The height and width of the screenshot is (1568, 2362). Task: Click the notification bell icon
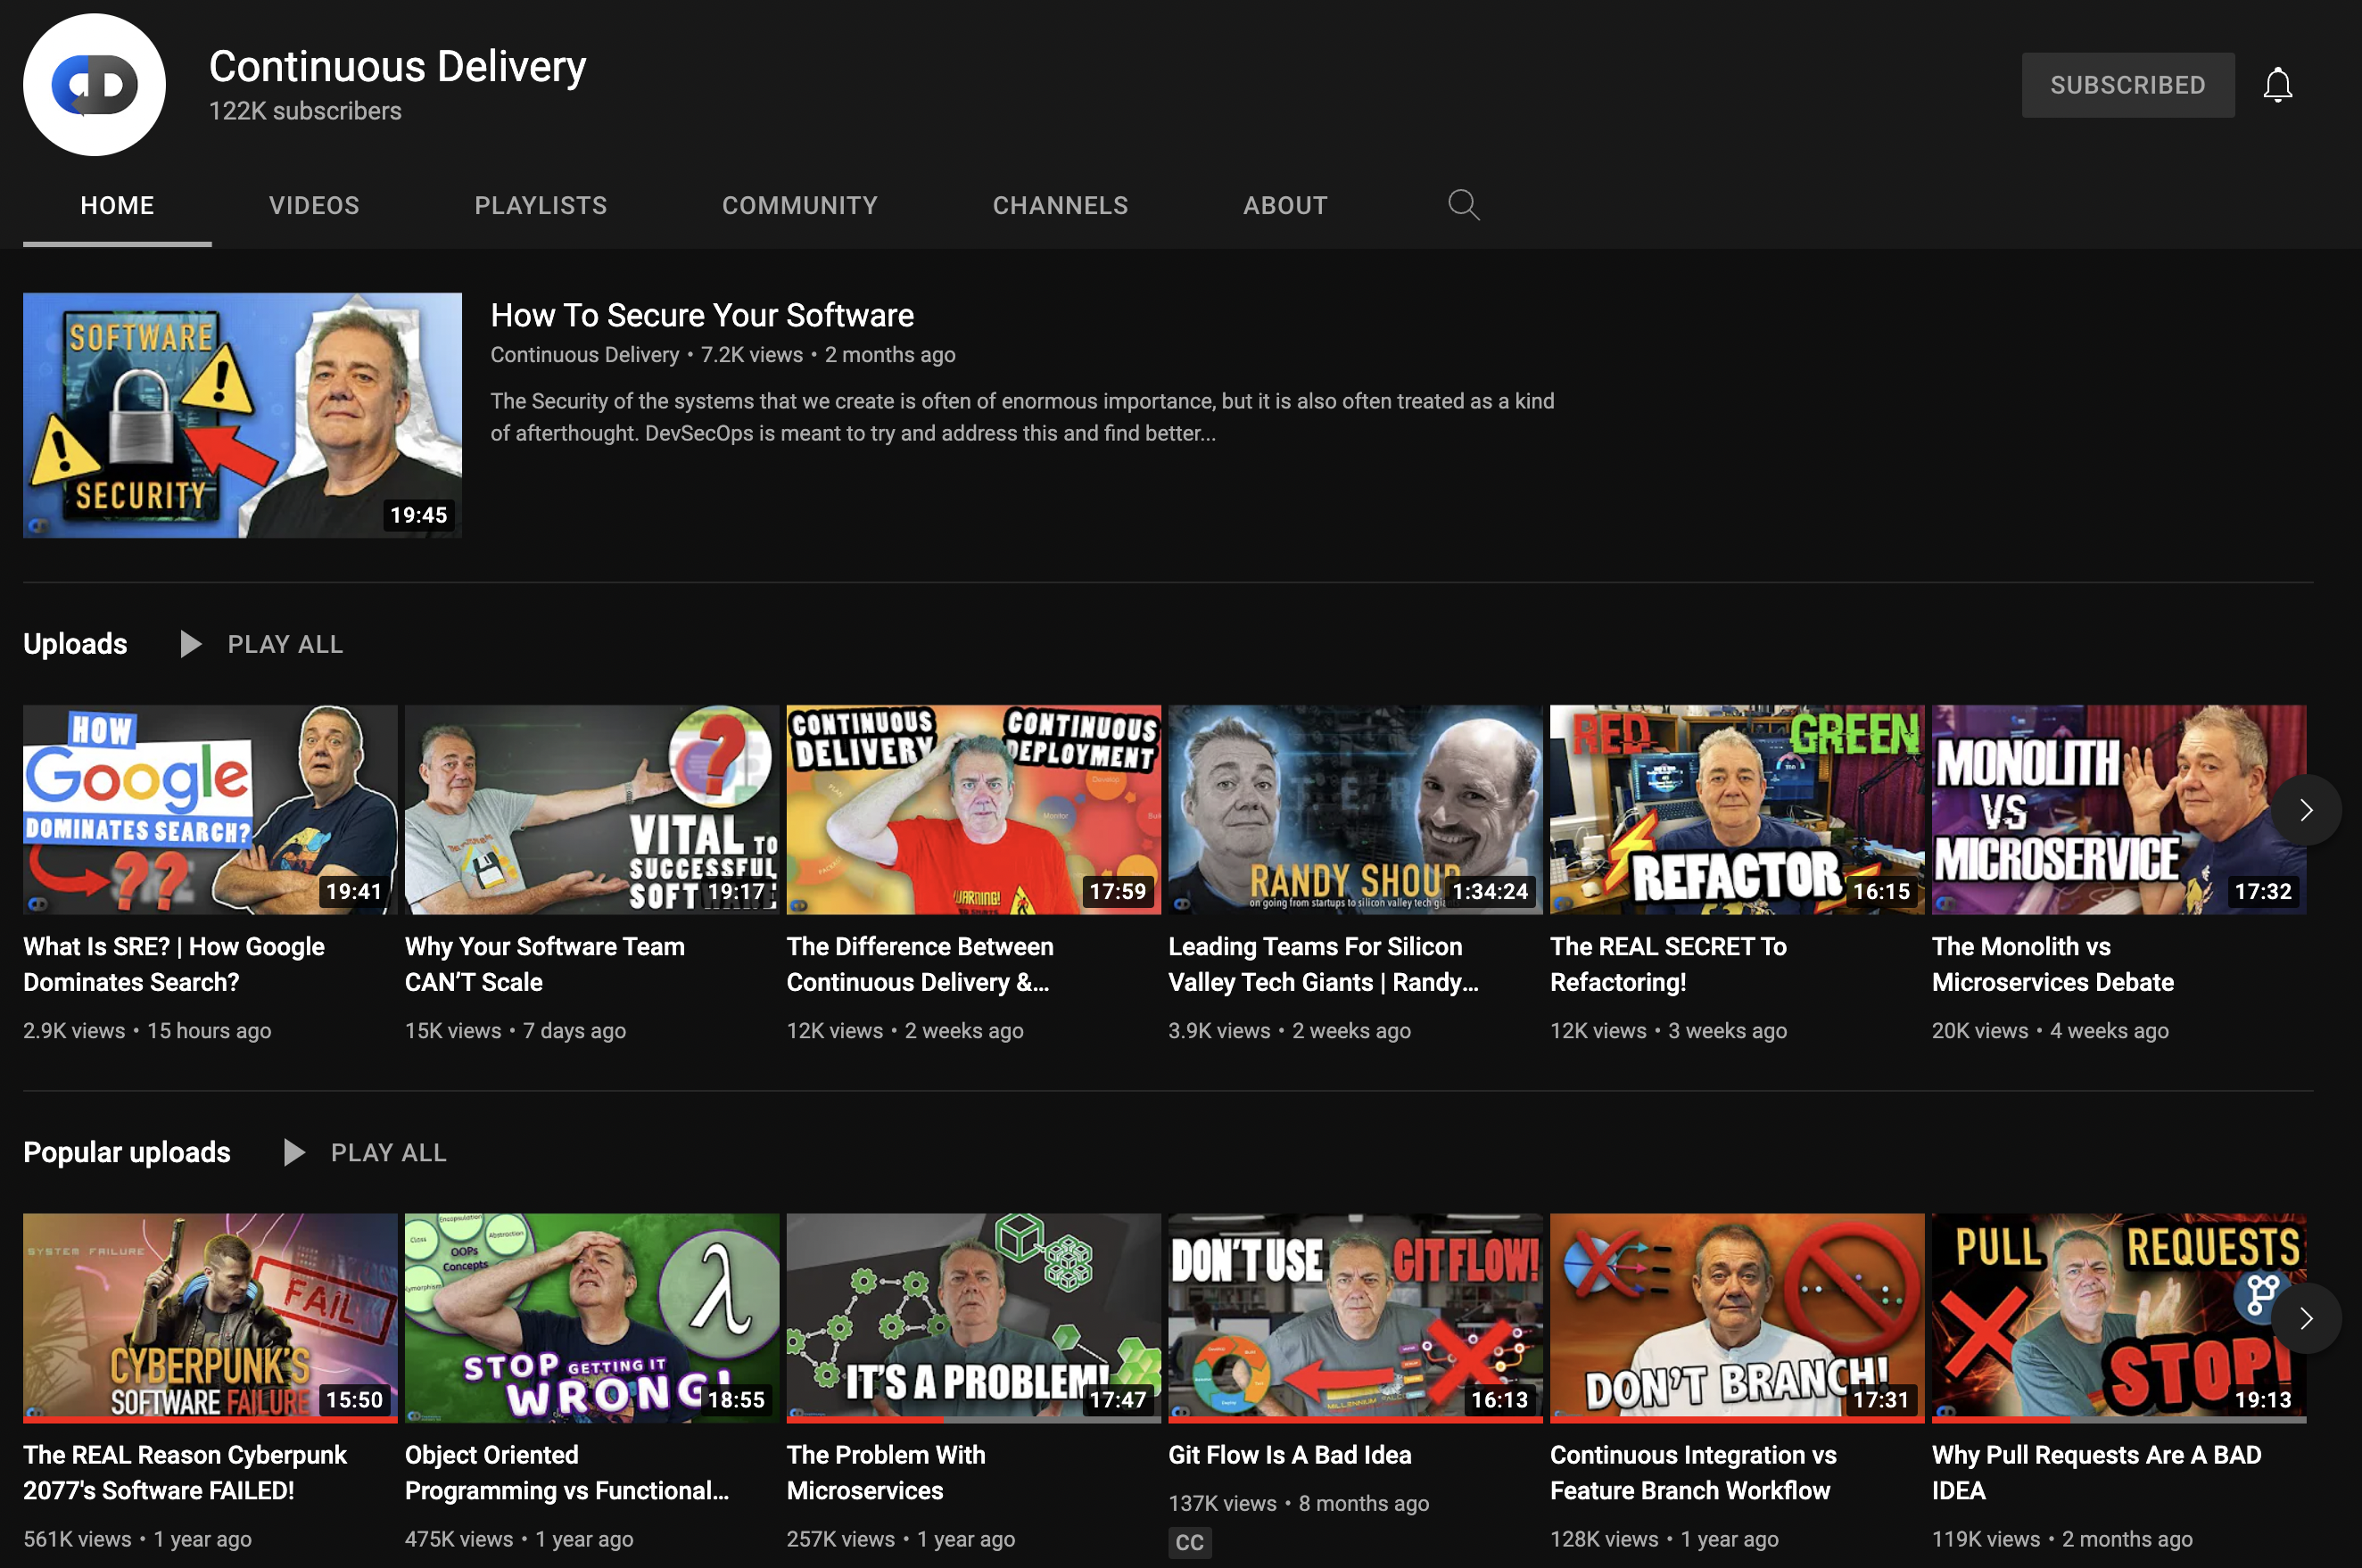[2277, 85]
